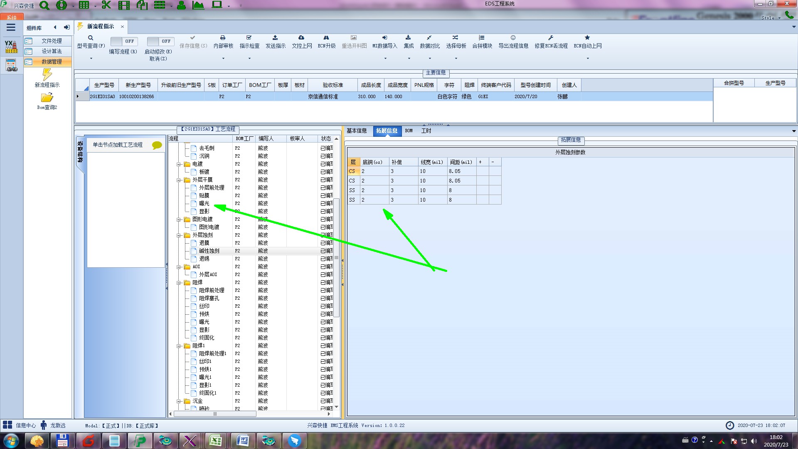
Task: Click the laptop monitor icon in quick bar
Action: click(217, 5)
